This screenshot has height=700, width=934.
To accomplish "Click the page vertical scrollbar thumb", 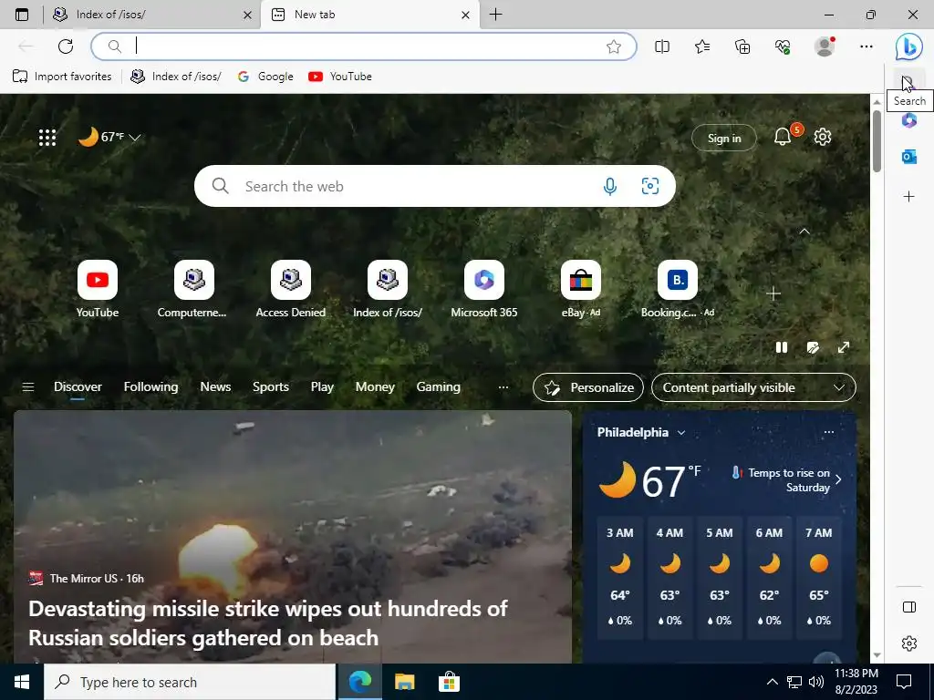I will pyautogui.click(x=877, y=141).
